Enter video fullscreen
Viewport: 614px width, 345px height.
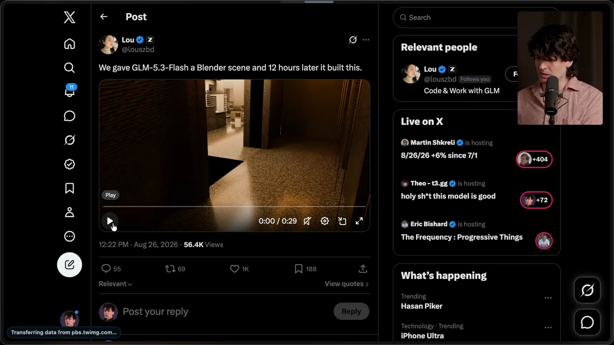pyautogui.click(x=359, y=221)
